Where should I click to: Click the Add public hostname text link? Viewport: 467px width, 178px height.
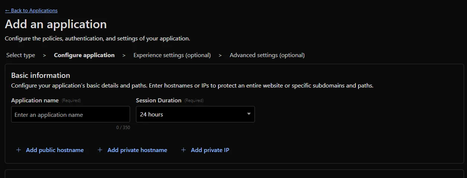(55, 150)
